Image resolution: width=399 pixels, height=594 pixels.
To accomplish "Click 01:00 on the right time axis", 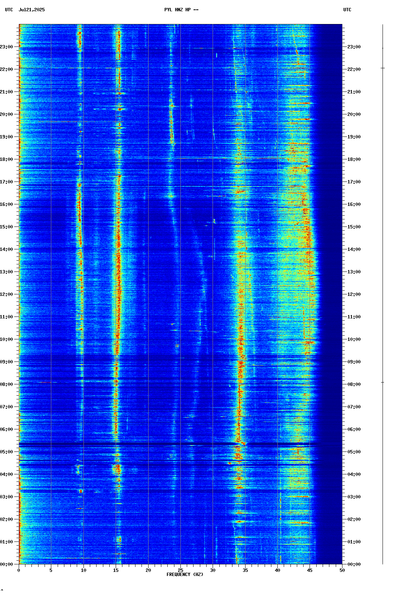I will click(354, 542).
